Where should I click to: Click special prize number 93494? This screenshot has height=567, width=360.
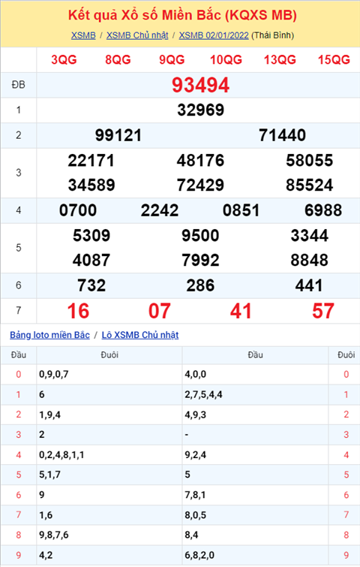point(200,86)
